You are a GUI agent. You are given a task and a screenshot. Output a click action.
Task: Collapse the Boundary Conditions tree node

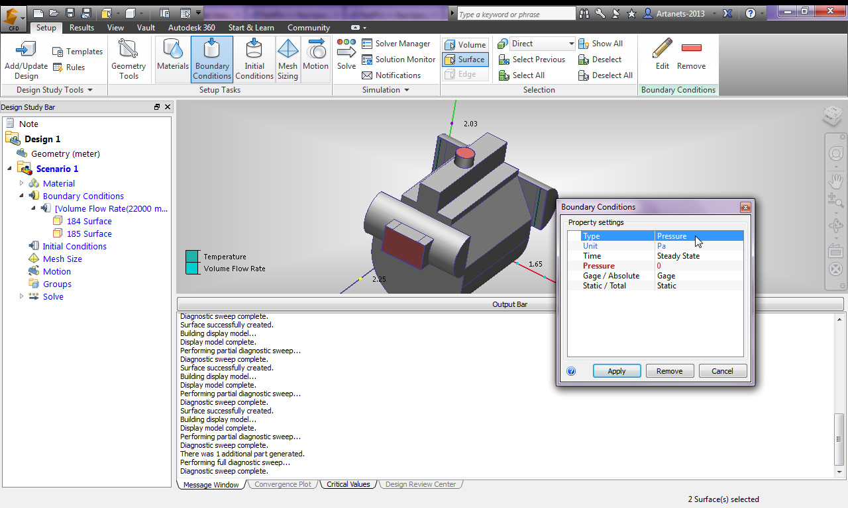pyautogui.click(x=21, y=196)
